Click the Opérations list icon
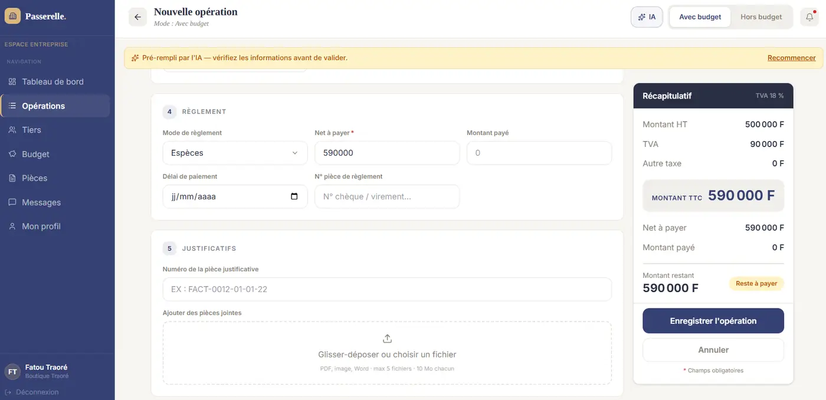Image resolution: width=826 pixels, height=400 pixels. 12,106
